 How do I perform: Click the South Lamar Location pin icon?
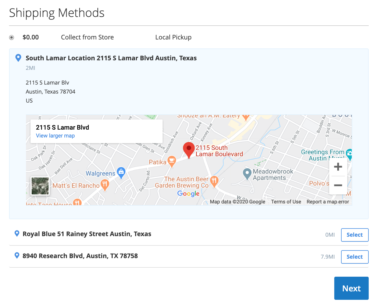pos(18,58)
